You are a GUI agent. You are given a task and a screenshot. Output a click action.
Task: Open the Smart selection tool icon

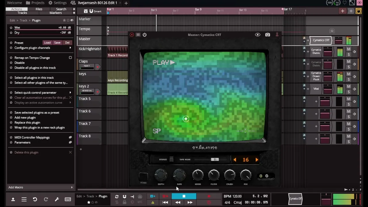click(x=95, y=11)
